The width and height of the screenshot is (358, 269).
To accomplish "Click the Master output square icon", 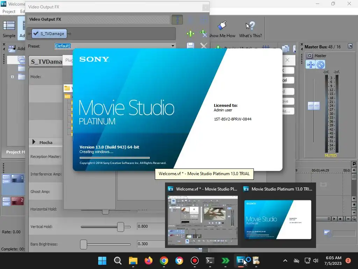I will [310, 56].
